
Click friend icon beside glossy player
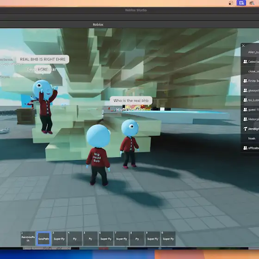point(245,90)
